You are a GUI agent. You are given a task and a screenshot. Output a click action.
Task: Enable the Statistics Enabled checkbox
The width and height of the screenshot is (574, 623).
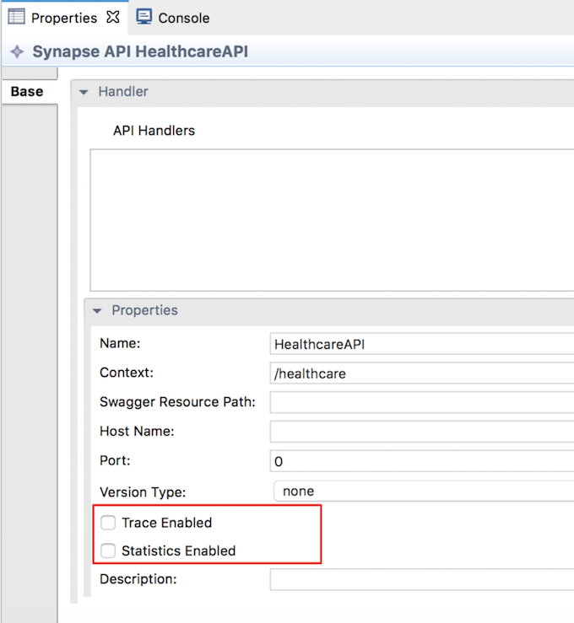coord(108,550)
